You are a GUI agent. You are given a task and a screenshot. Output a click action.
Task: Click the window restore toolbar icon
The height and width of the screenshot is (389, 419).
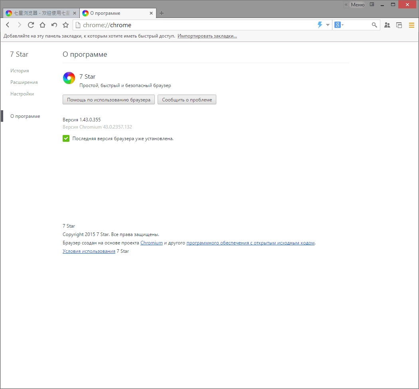399,25
